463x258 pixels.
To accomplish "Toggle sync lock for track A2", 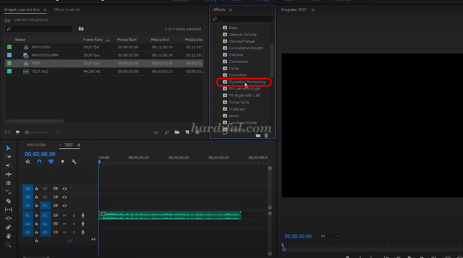I will [56, 224].
